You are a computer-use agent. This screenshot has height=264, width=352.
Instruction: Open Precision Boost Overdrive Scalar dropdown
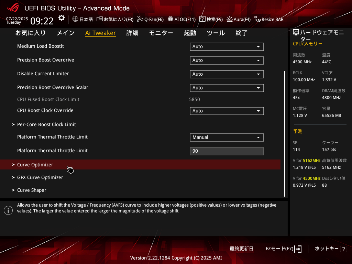click(227, 88)
